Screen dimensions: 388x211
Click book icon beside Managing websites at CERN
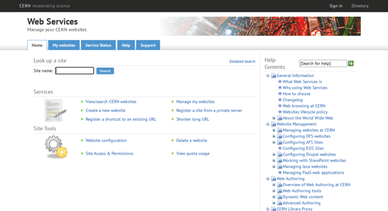click(280, 130)
